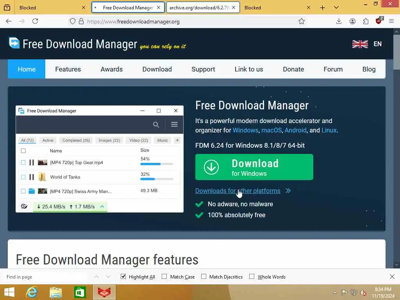The height and width of the screenshot is (300, 400).
Task: Follow the macOS link
Action: (271, 130)
